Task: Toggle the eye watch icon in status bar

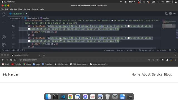Action: tap(14, 50)
